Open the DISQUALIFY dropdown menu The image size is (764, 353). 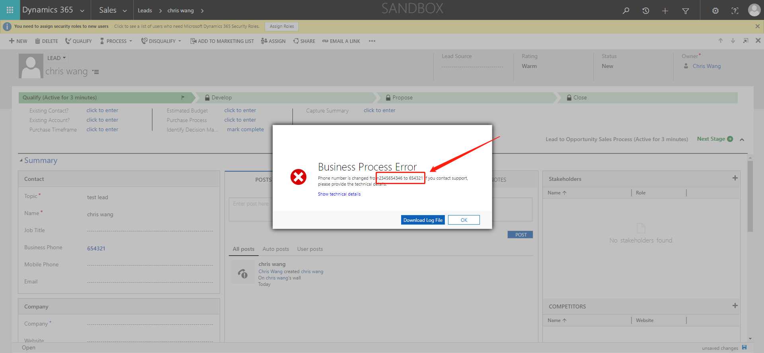(x=161, y=41)
